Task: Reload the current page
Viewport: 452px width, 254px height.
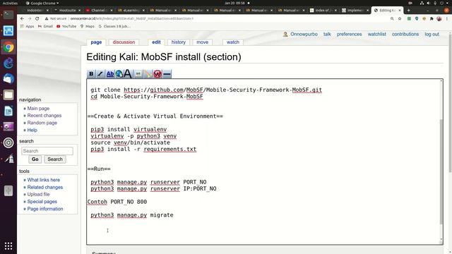Action: click(x=37, y=18)
